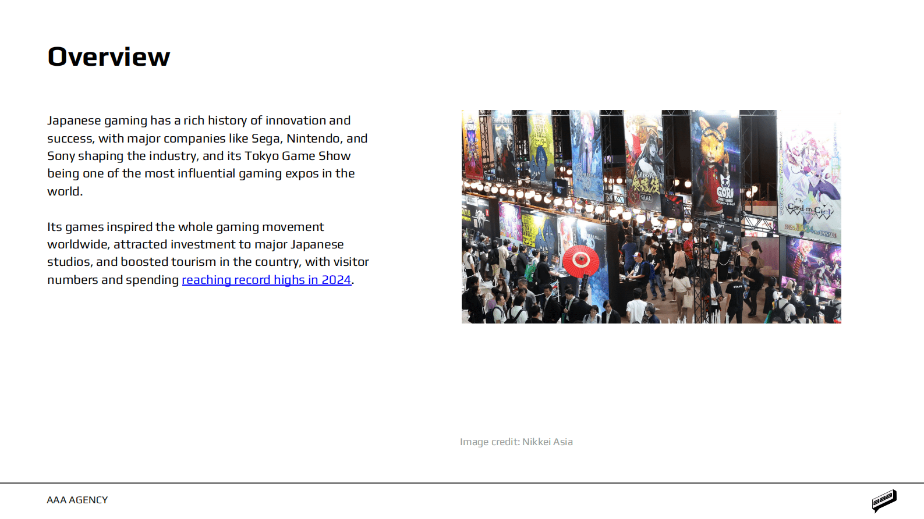Click the yellow-green banner in the photo's top left
The image size is (924, 519).
pyautogui.click(x=541, y=145)
